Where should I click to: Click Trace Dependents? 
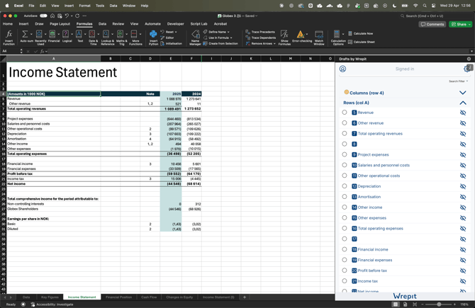click(261, 38)
